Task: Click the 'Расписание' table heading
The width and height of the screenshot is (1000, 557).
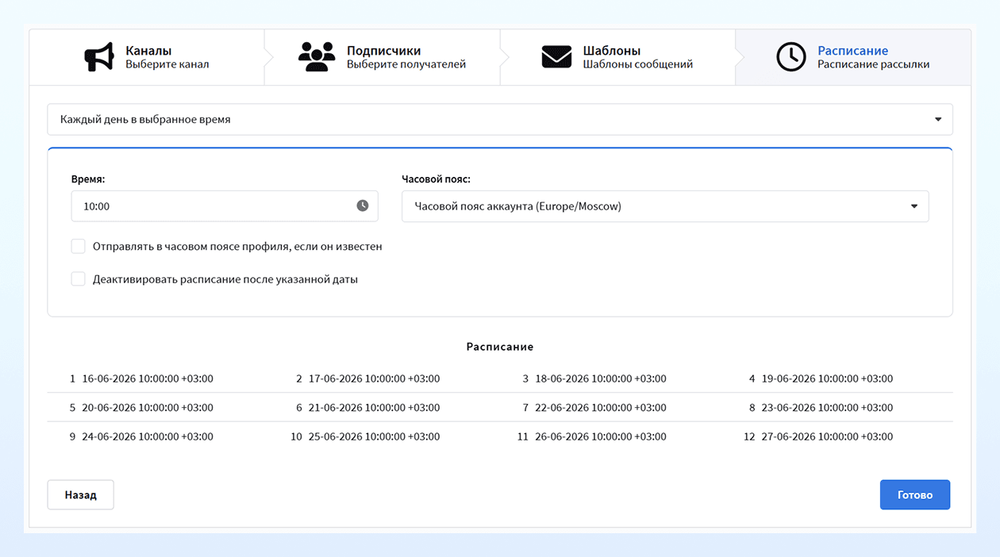Action: pyautogui.click(x=500, y=347)
